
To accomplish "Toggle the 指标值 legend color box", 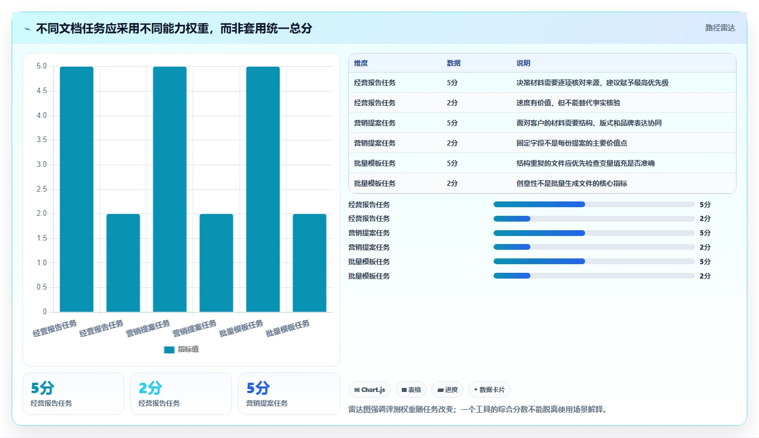I will tap(169, 349).
